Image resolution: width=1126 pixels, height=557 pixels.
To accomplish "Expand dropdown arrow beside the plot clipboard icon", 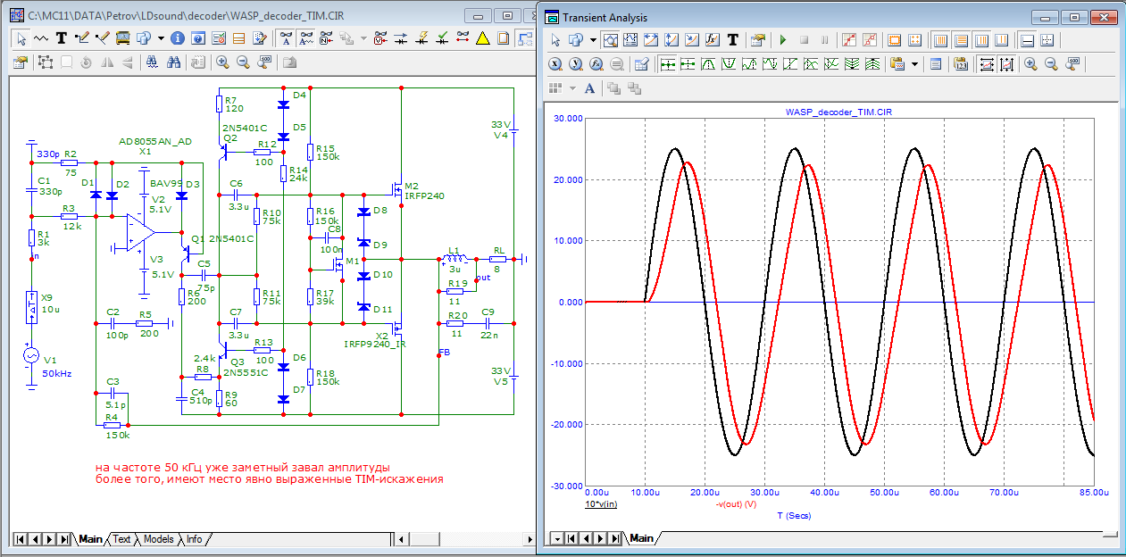I will pos(913,63).
